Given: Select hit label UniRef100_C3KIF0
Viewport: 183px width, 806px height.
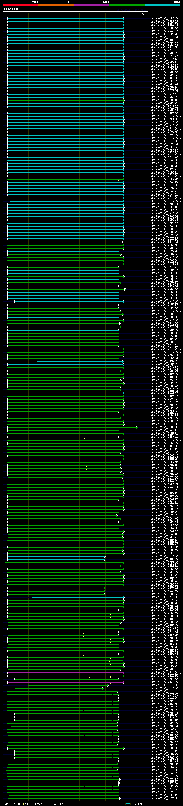Looking at the screenshot, I should coord(164,443).
